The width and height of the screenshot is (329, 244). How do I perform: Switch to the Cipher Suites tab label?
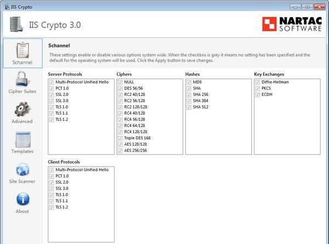point(22,92)
